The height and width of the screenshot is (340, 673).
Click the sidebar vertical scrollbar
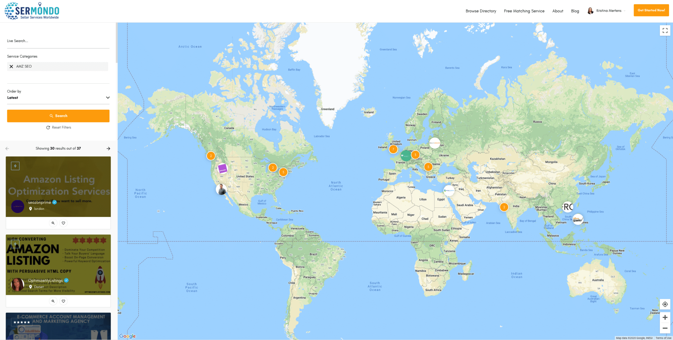tap(116, 43)
